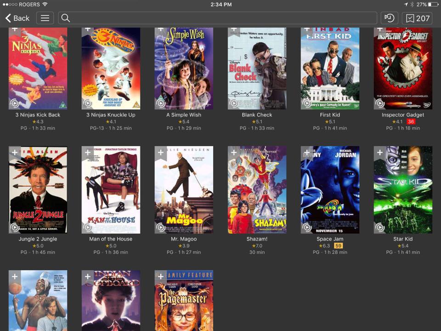Screen dimensions: 441x331
Task: Play trailer for Man of the House
Action: 87,227
